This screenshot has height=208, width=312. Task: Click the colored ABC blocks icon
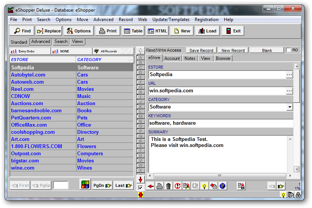point(85,185)
